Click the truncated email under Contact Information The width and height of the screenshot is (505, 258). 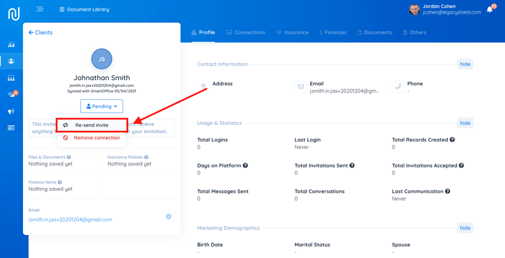344,91
